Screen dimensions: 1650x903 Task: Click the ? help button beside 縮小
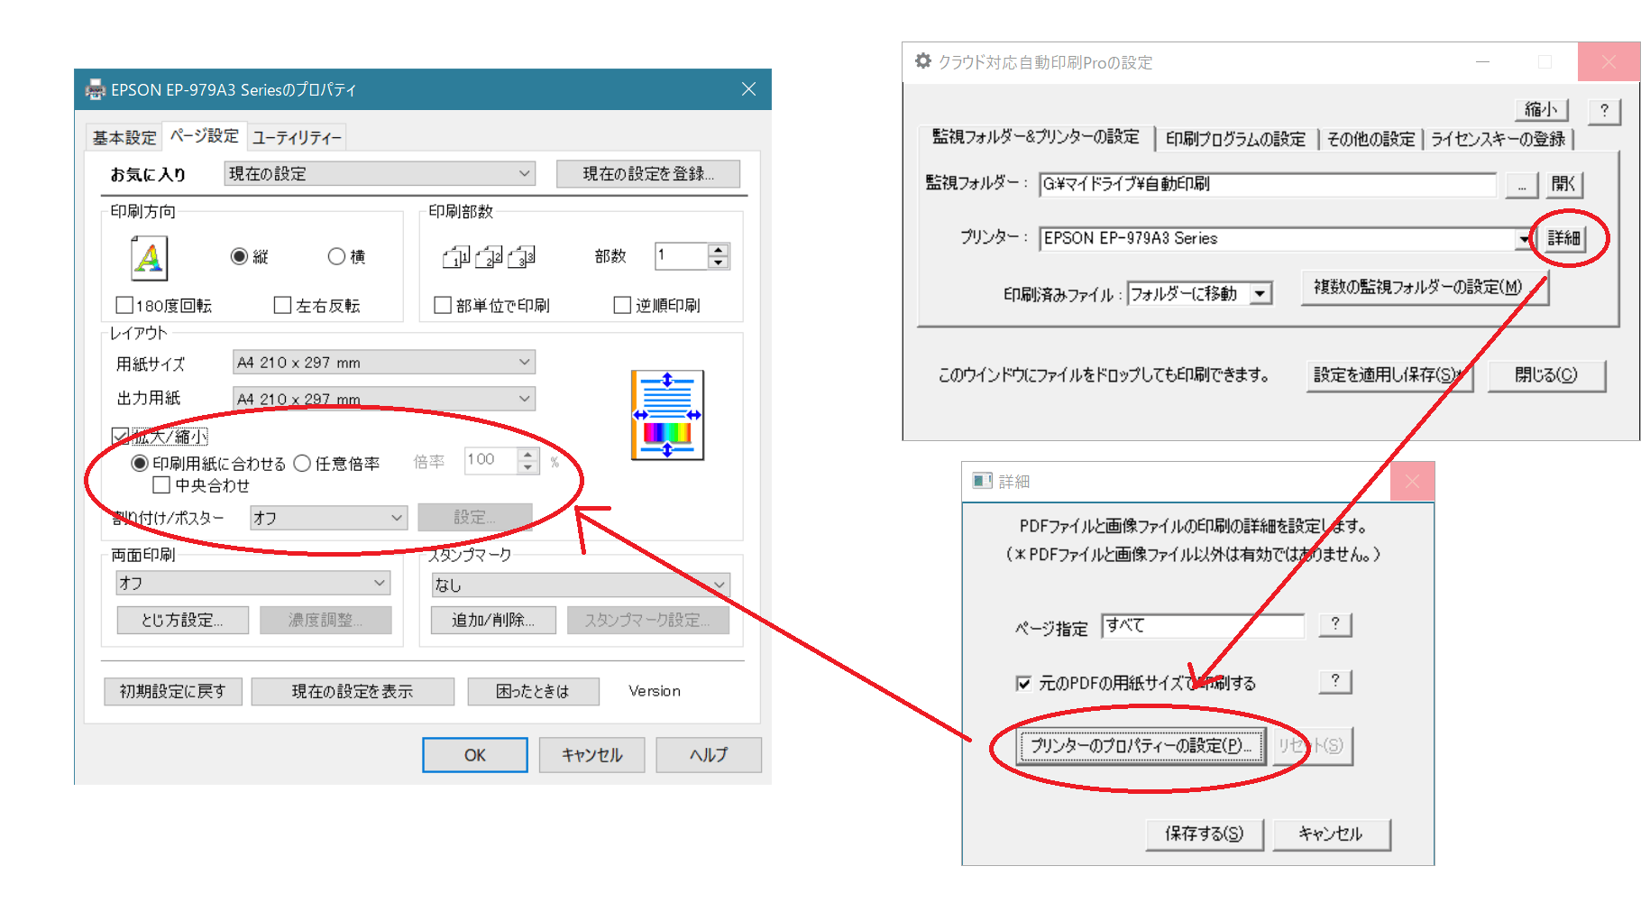(x=1604, y=110)
